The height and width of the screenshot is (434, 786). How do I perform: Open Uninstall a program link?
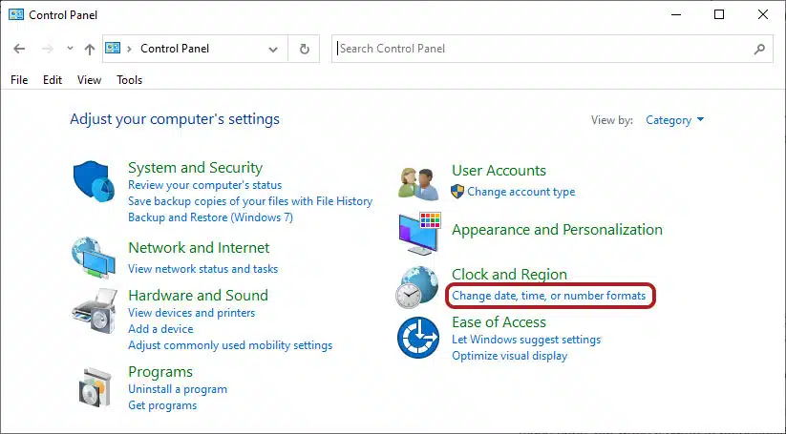coord(178,389)
